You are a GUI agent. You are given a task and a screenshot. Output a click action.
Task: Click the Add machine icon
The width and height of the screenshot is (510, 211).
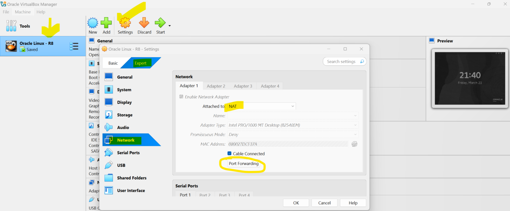click(106, 23)
